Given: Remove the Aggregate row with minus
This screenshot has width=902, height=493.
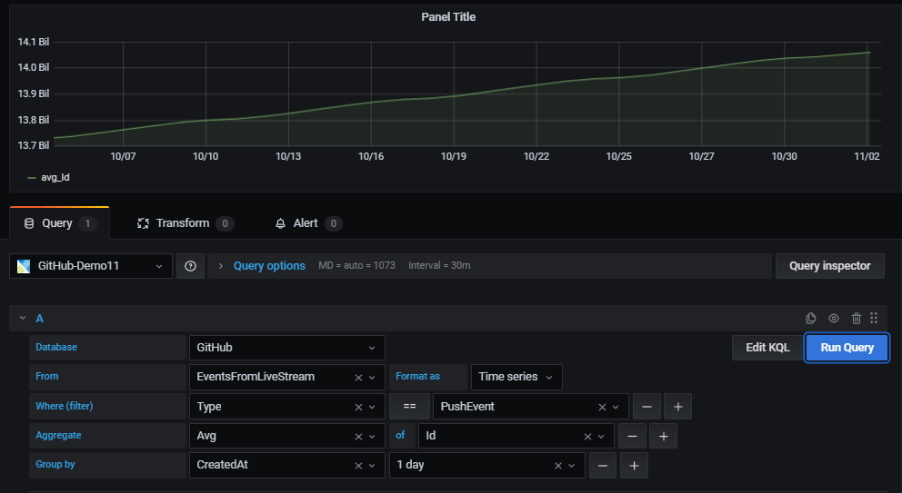Looking at the screenshot, I should [632, 436].
